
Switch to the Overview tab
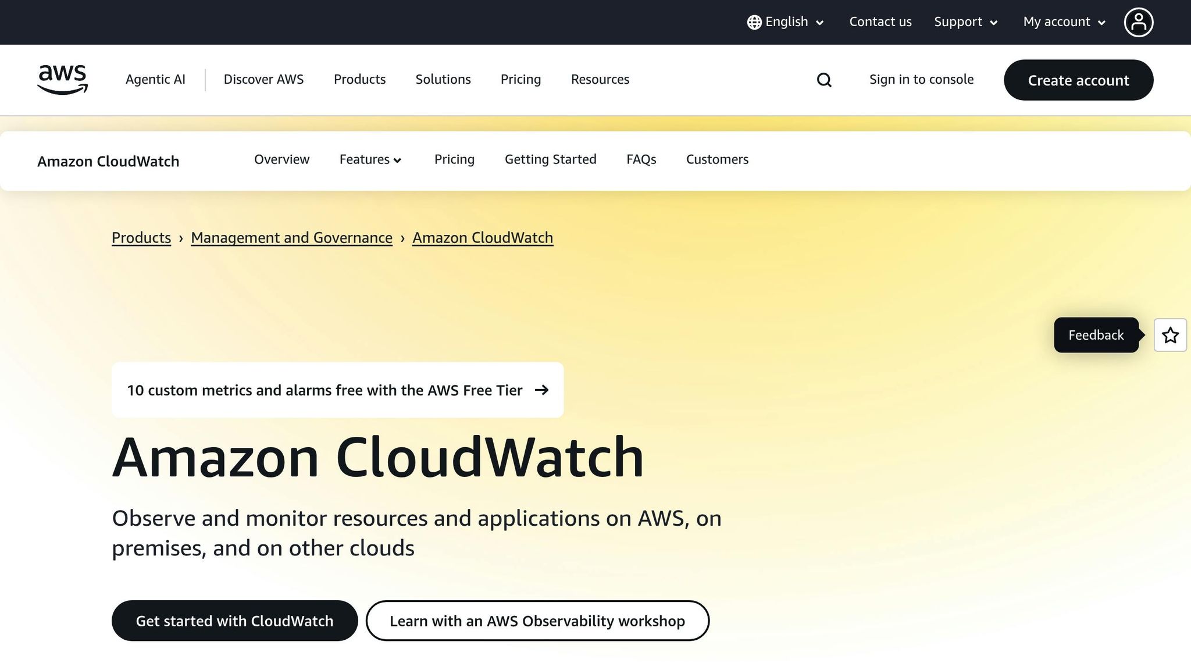click(x=281, y=159)
